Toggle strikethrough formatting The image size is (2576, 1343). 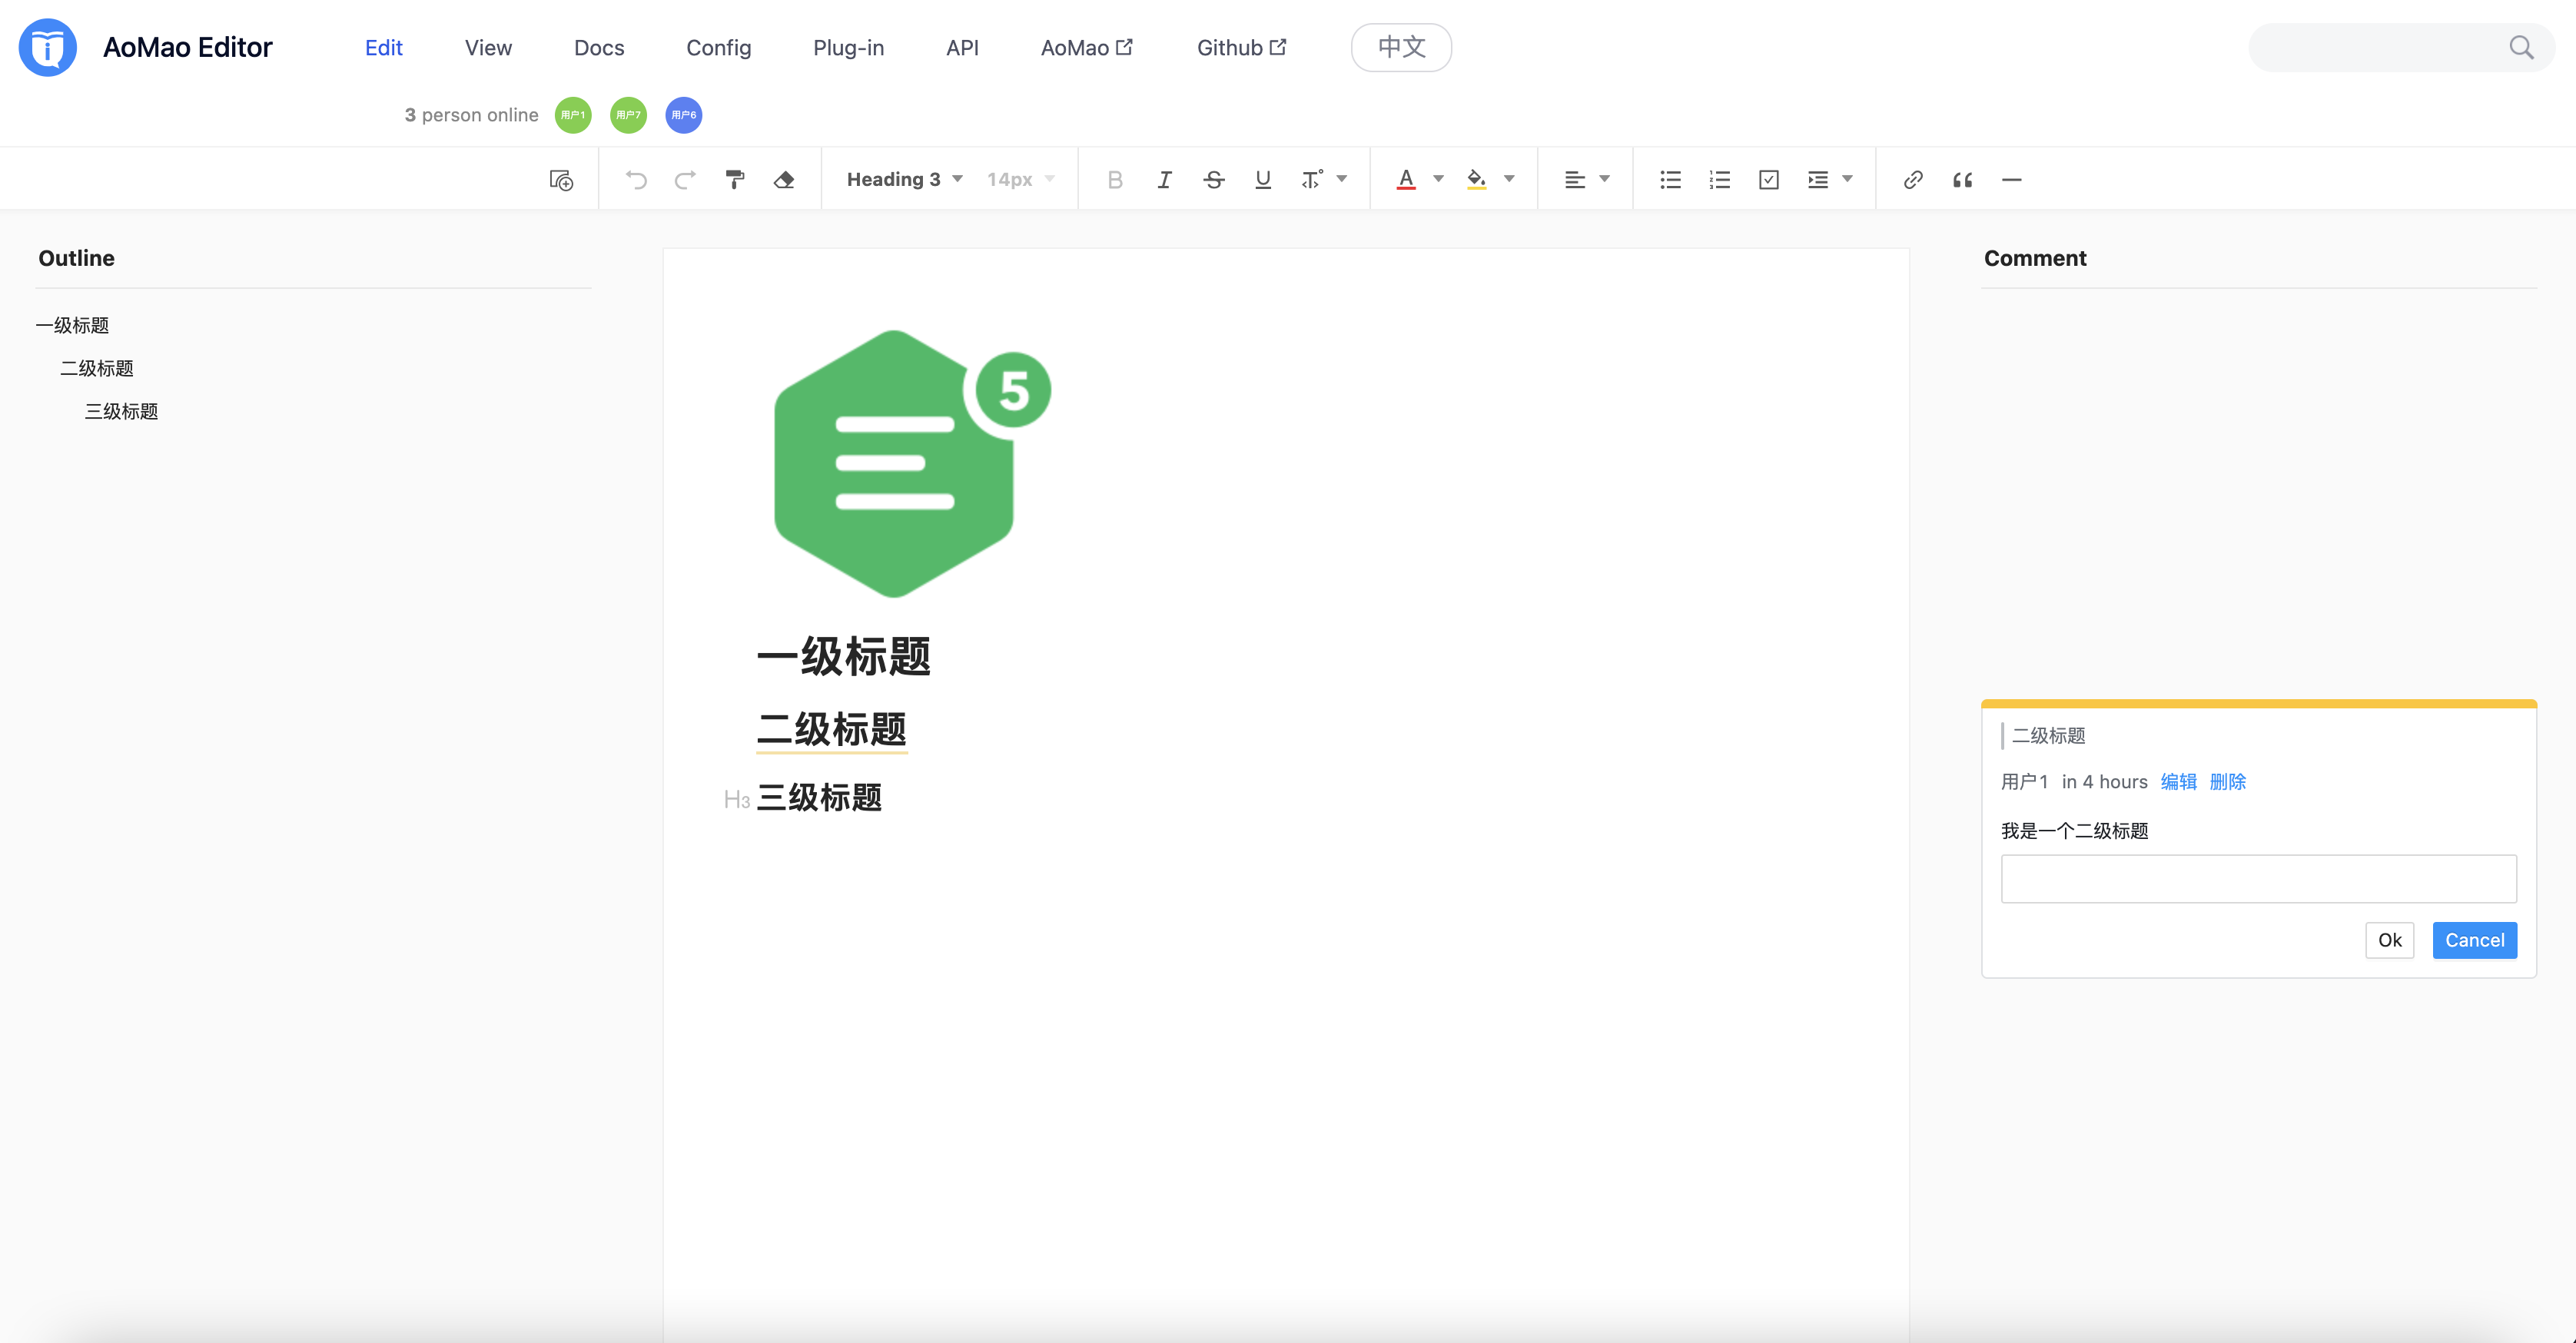click(1214, 180)
